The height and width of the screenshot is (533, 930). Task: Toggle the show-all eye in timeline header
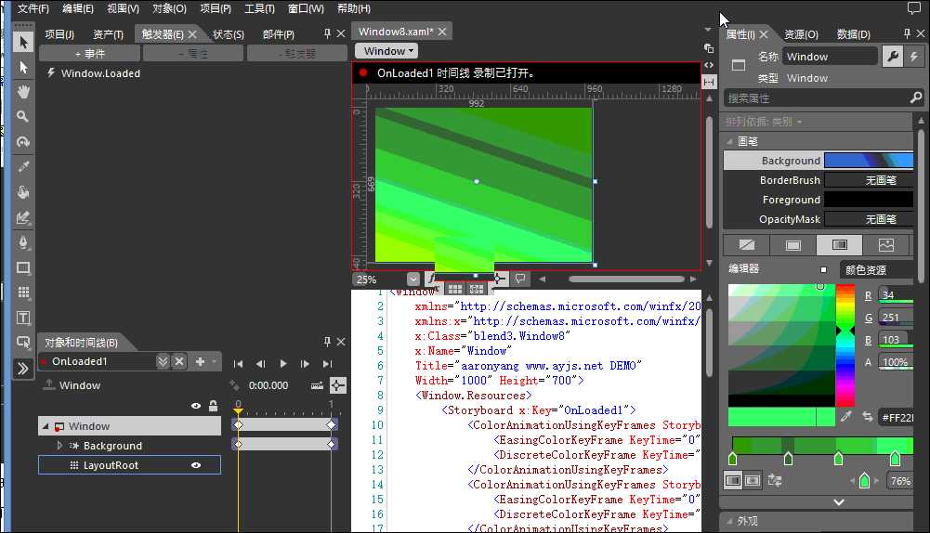tap(196, 406)
